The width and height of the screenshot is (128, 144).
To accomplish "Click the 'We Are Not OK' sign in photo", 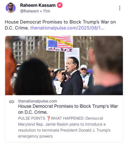I will (x=60, y=44).
